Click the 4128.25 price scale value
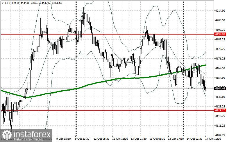The width and height of the screenshot is (227, 142). tap(220, 107)
